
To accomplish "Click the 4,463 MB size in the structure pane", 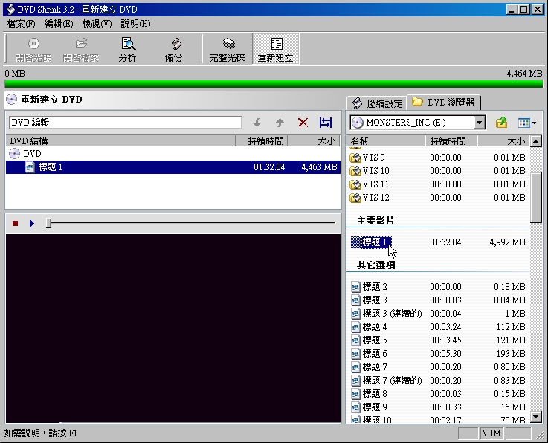I will pyautogui.click(x=320, y=167).
